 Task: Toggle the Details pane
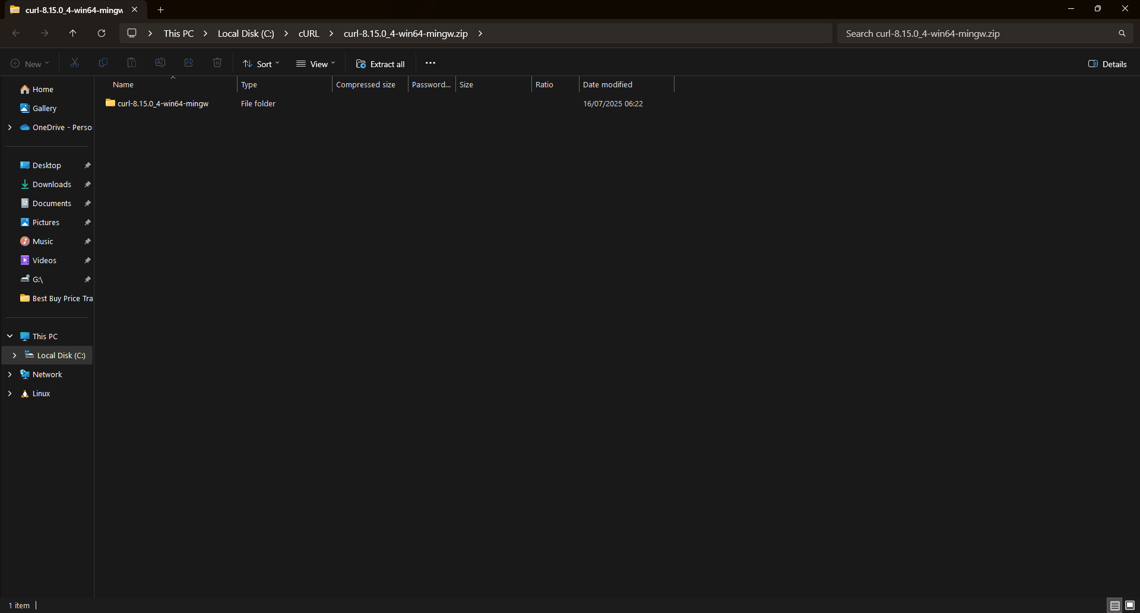point(1107,64)
